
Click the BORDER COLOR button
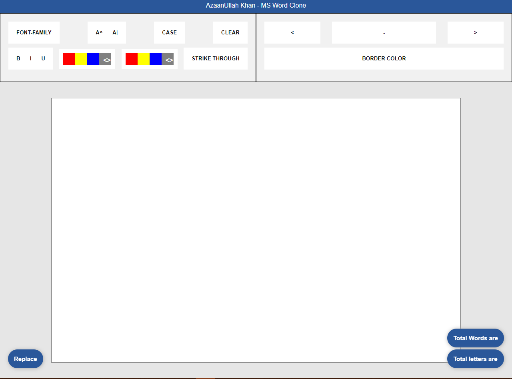click(384, 58)
